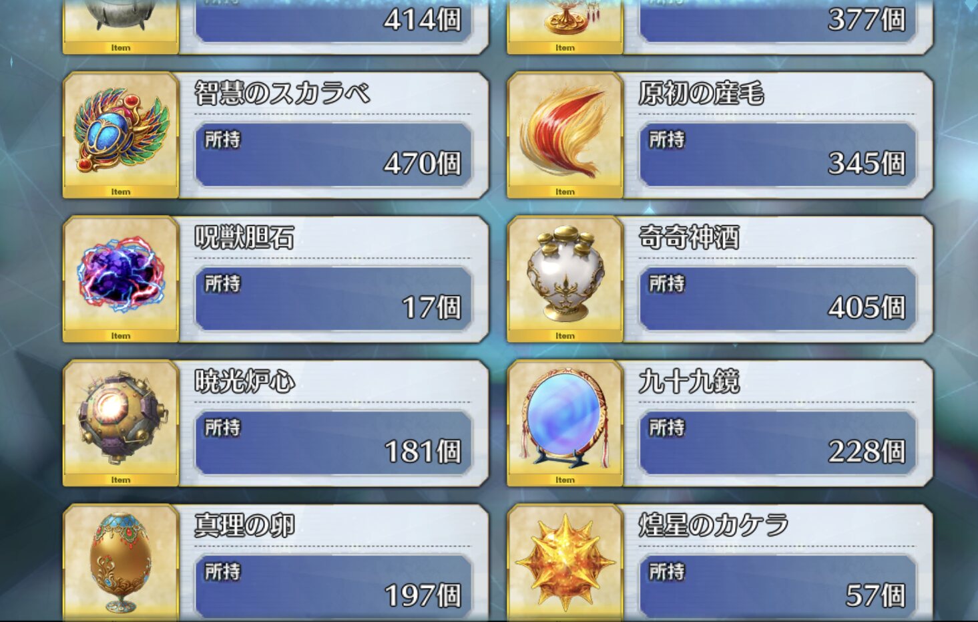The width and height of the screenshot is (978, 622).
Task: Tap the 智慧のスカラベ scarab icon
Action: tap(121, 135)
